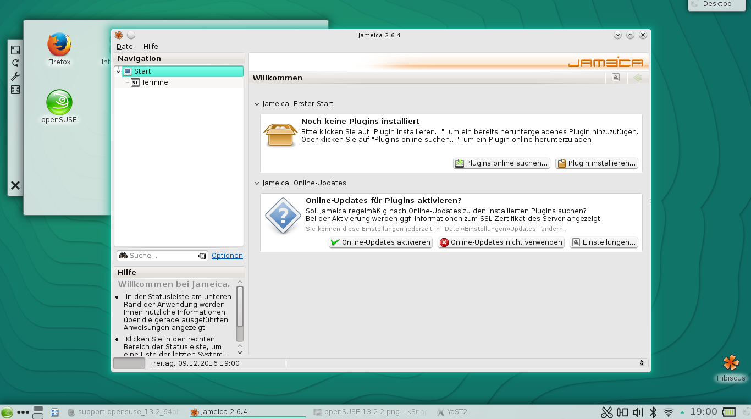The height and width of the screenshot is (419, 751).
Task: Click the Termine calendar icon
Action: pos(135,82)
